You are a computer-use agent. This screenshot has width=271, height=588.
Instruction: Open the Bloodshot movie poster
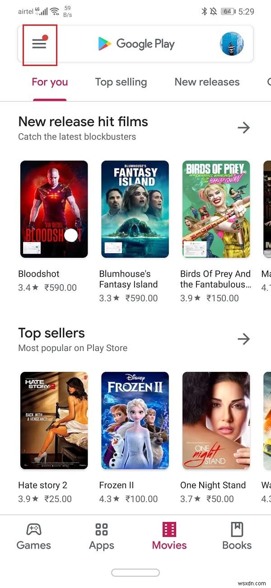(x=54, y=209)
